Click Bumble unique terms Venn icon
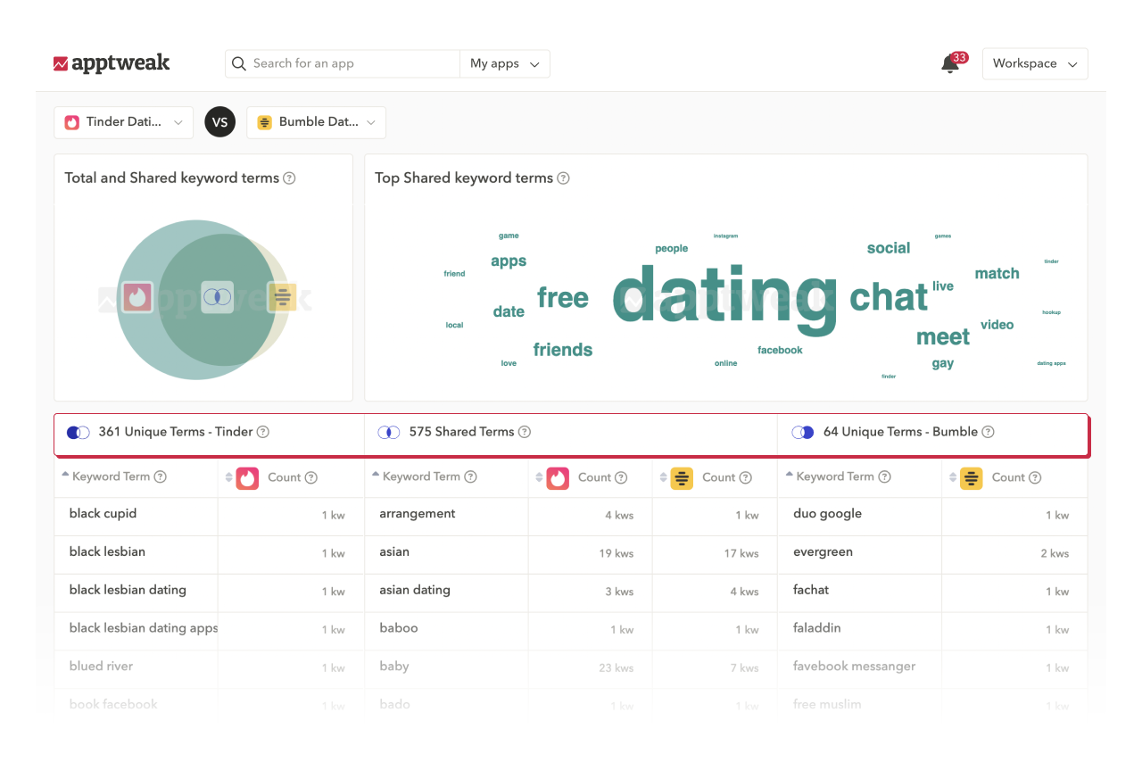Screen dimensions: 1142x762 tap(803, 433)
